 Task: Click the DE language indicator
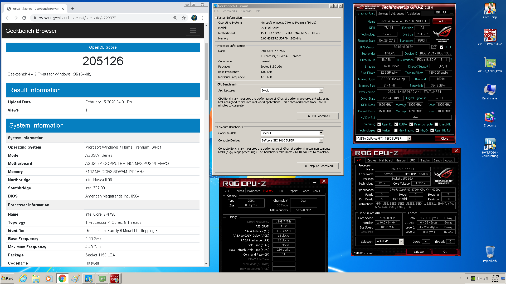coord(460,278)
